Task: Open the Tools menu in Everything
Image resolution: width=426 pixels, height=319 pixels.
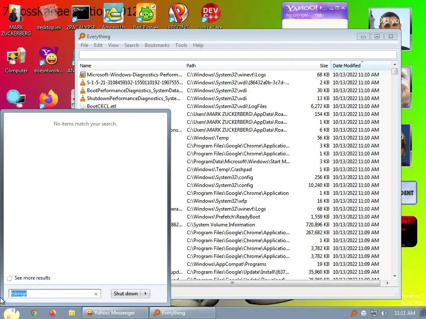Action: pos(181,45)
